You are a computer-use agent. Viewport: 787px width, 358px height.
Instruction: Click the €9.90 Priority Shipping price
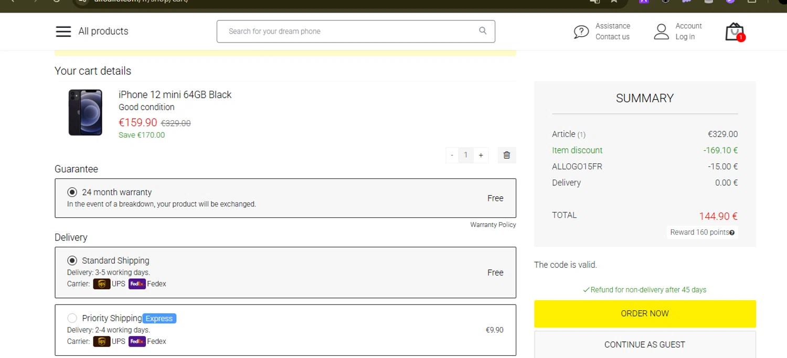point(494,330)
